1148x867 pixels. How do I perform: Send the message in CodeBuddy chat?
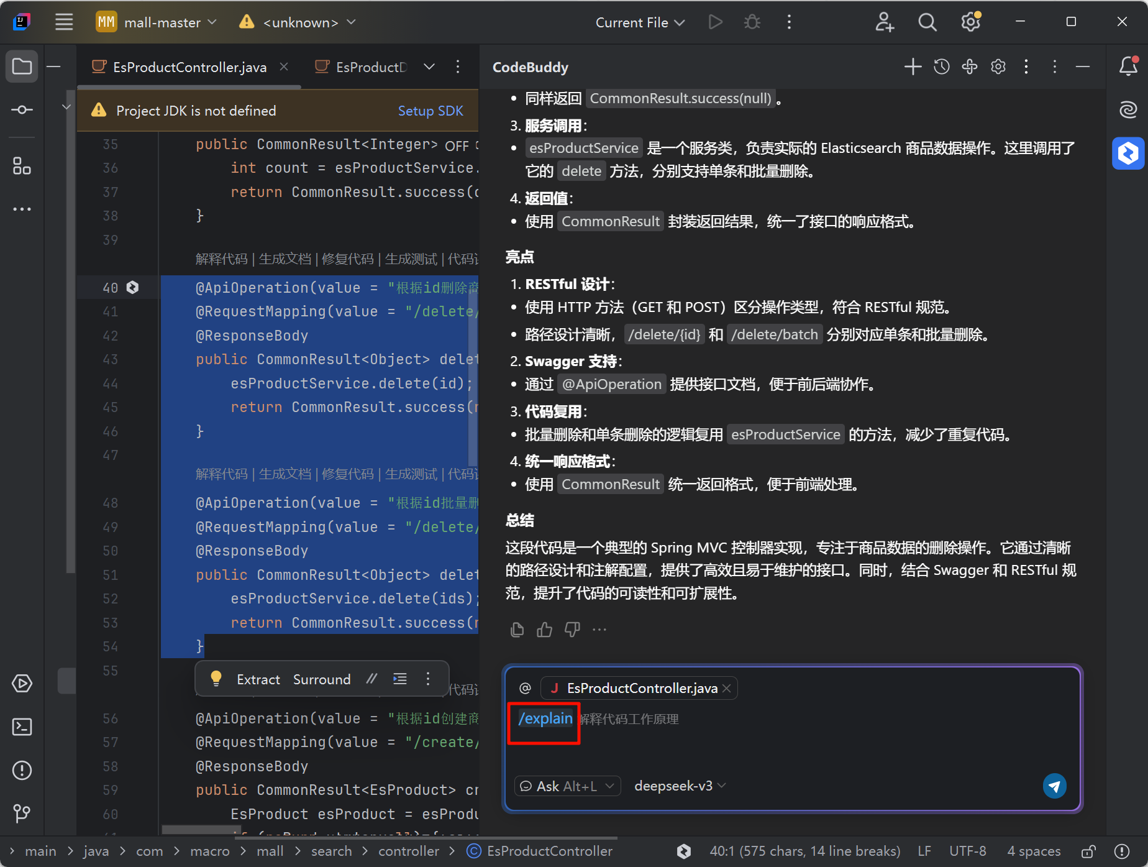click(1054, 786)
